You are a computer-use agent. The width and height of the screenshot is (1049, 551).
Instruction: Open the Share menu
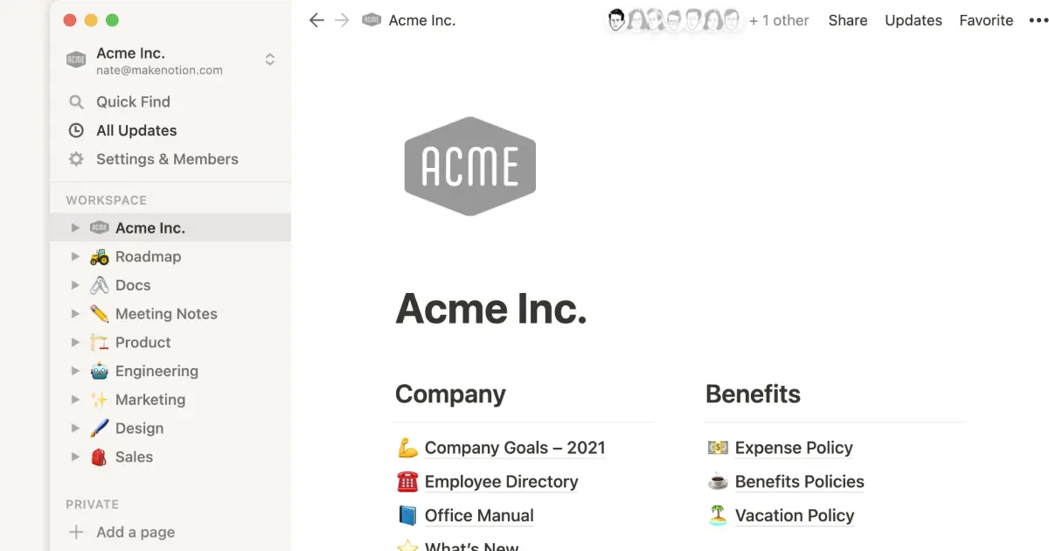(x=847, y=20)
